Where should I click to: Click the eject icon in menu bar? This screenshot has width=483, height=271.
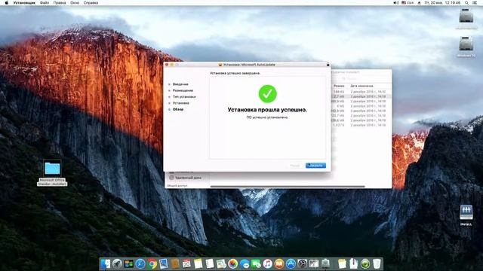coord(419,3)
